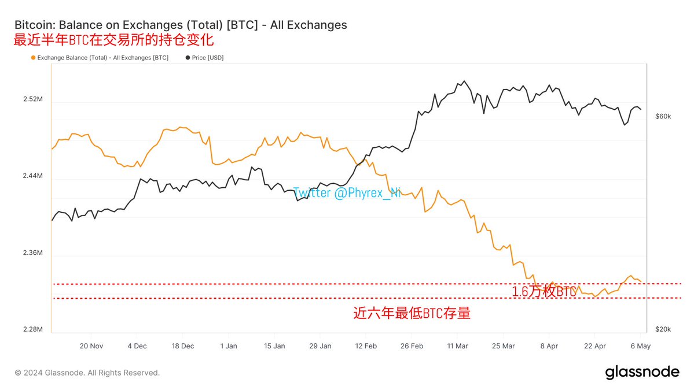This screenshot has width=694, height=390.
Task: Click the $60k price axis label
Action: coord(663,116)
